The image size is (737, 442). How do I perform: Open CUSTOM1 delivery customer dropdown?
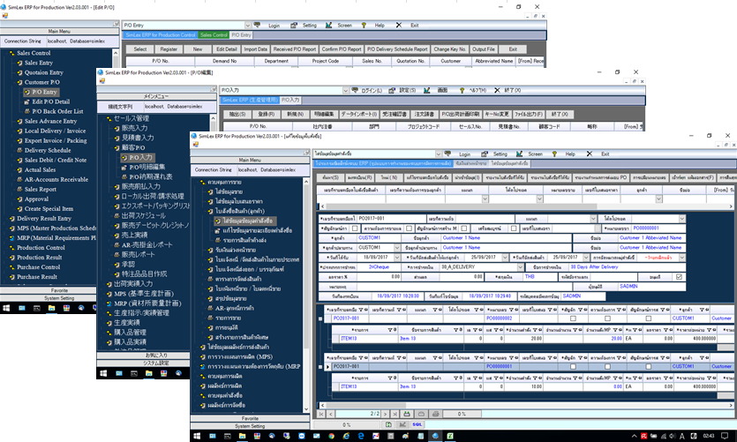397,248
